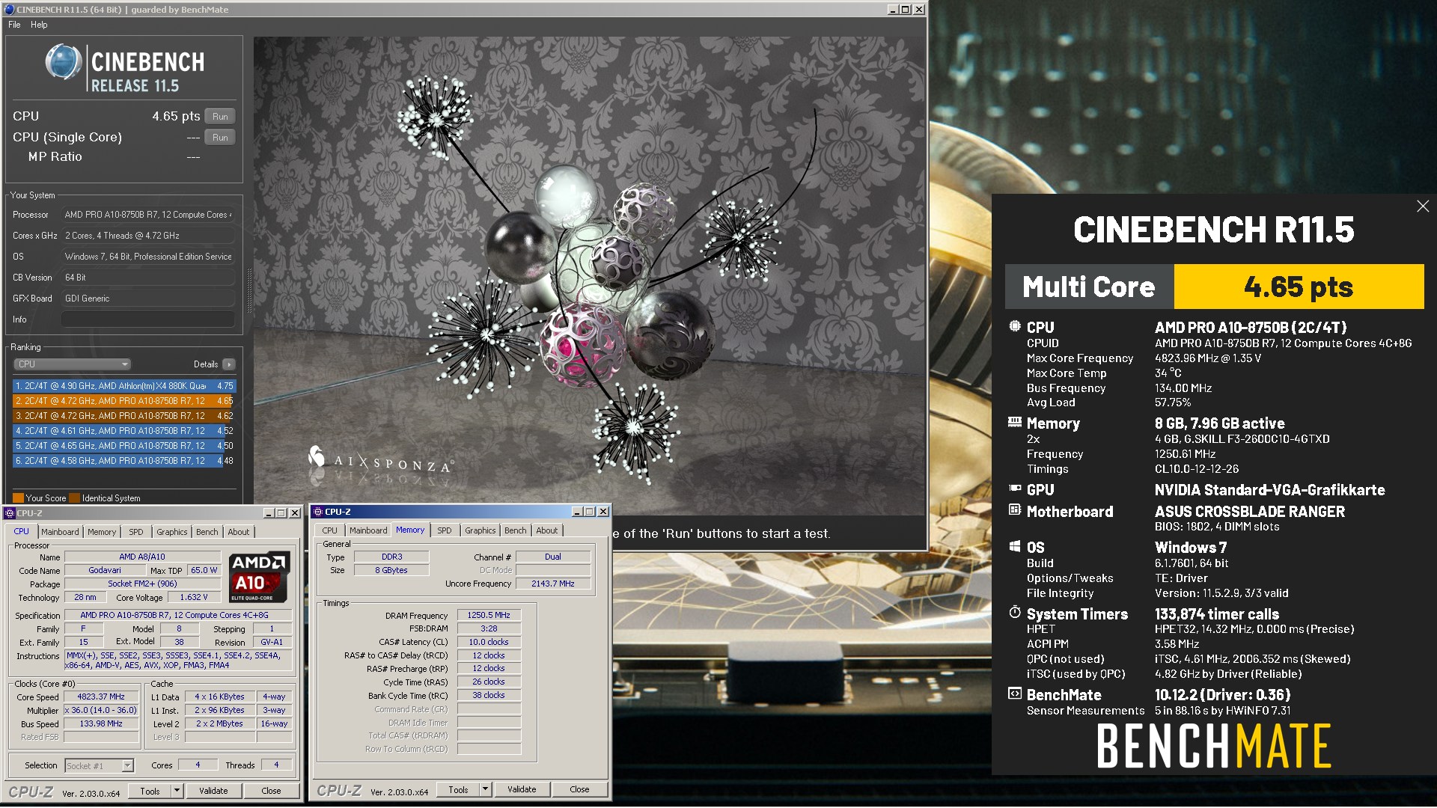Click the orange Your Score legend swatch

point(19,498)
